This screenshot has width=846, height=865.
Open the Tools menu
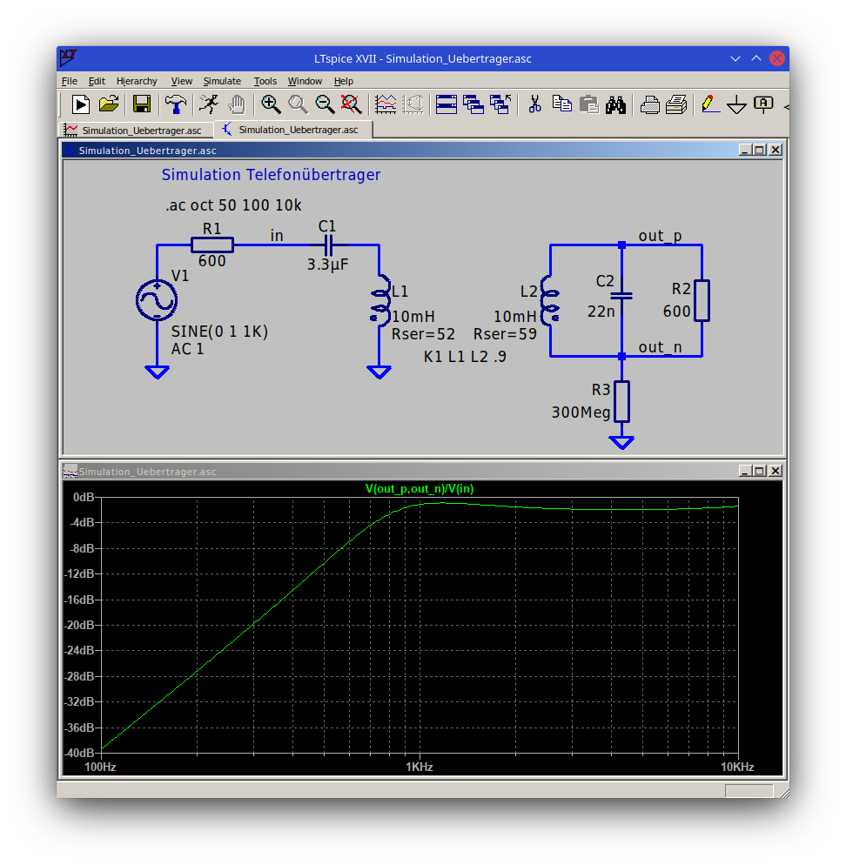265,81
